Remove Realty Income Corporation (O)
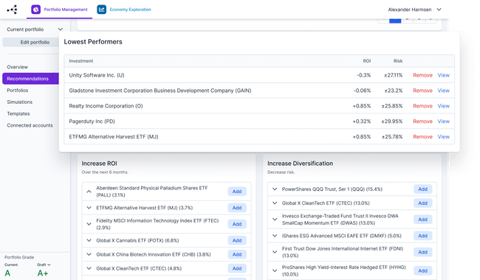The width and height of the screenshot is (480, 280). tap(422, 106)
